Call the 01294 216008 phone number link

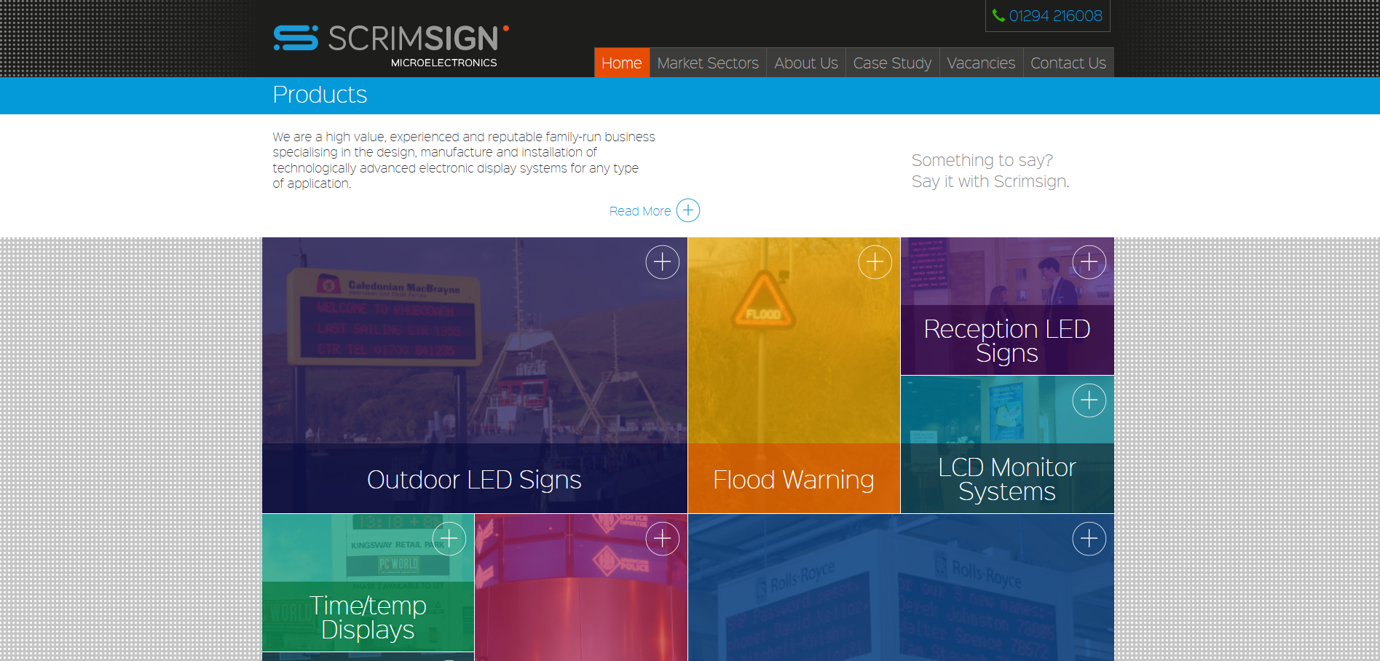tap(1055, 16)
